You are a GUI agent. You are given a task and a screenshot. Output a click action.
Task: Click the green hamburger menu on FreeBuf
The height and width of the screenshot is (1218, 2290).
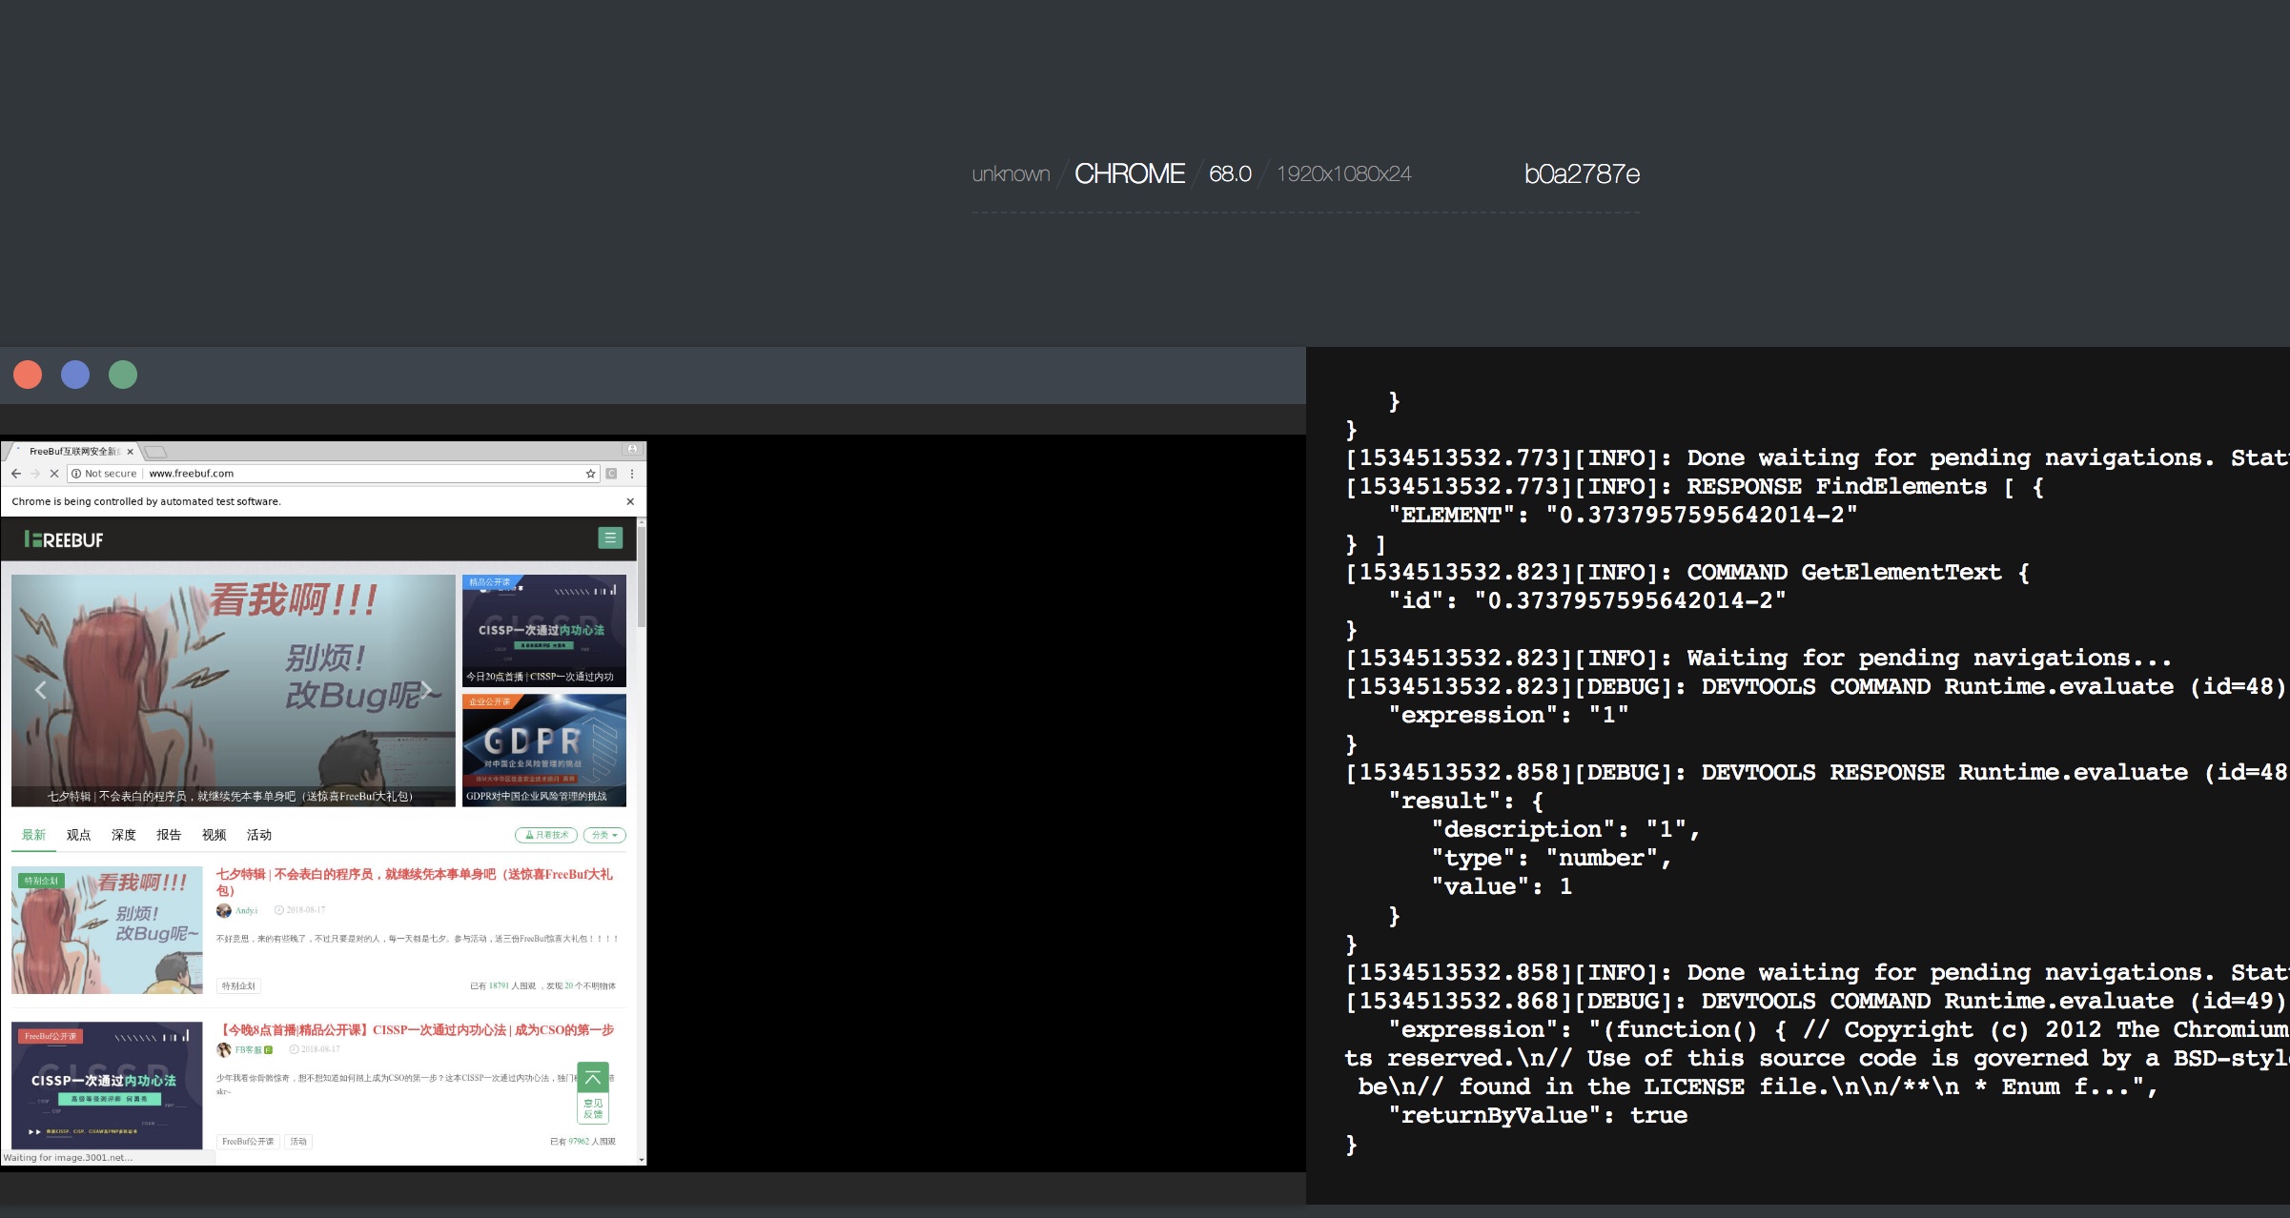[609, 538]
